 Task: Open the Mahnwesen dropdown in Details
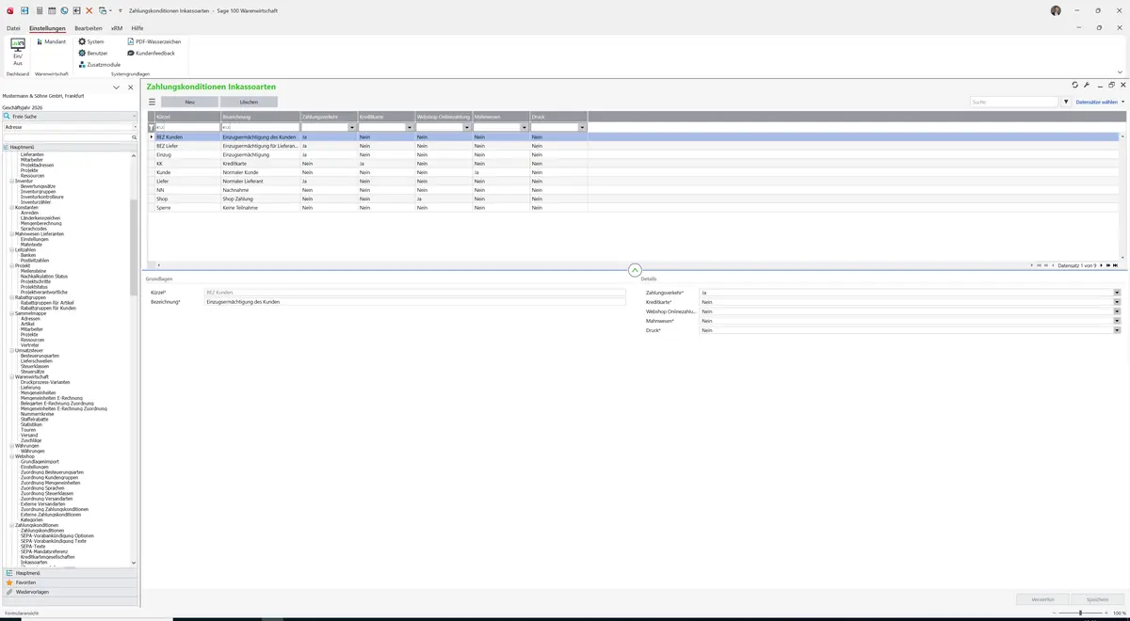tap(1117, 321)
